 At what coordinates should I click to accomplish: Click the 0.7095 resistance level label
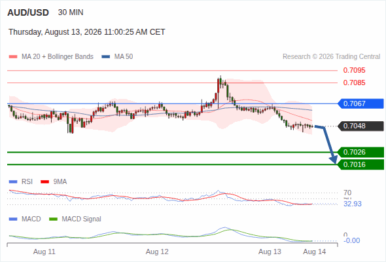point(354,71)
